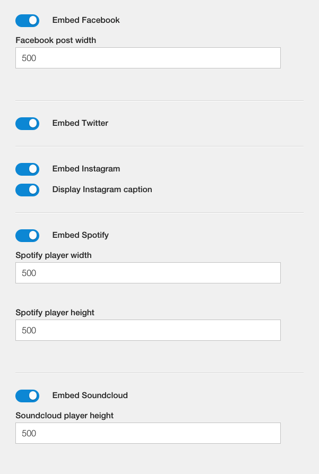Click the "Embed Spotify" label text

(x=81, y=235)
